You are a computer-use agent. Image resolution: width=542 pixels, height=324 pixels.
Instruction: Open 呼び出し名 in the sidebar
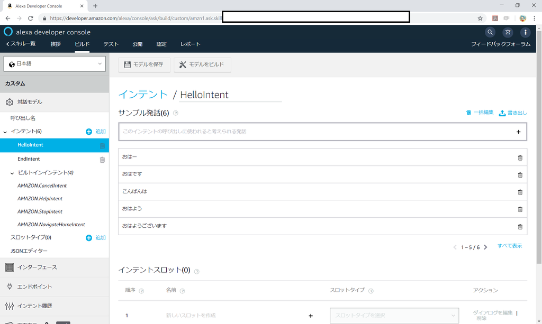coord(23,118)
